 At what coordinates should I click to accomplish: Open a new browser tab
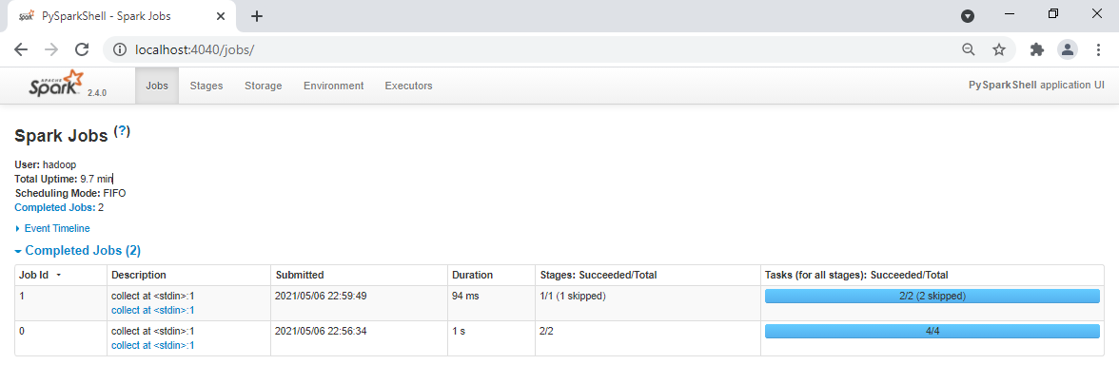(x=257, y=16)
